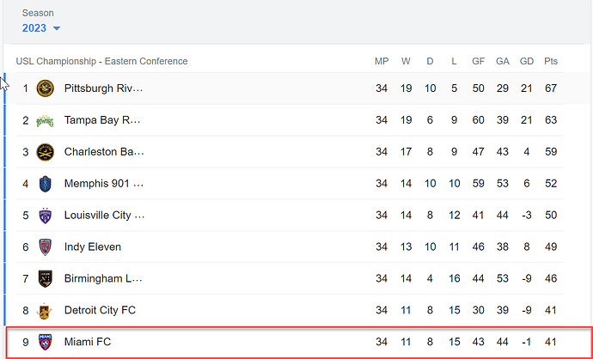Click the Pittsburgh Riverhounds team crest
Screen dimensions: 593x359
[x=45, y=88]
